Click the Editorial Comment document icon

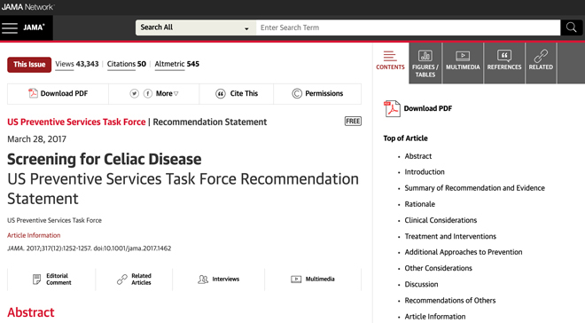(36, 279)
